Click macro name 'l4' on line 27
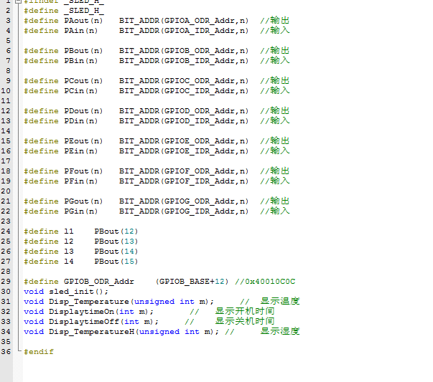Image resolution: width=433 pixels, height=382 pixels. (x=69, y=262)
